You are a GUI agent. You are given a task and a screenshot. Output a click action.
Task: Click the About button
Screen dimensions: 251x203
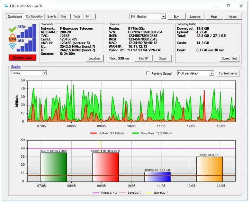point(233,17)
